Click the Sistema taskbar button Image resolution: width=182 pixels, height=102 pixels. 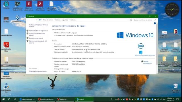84,99
